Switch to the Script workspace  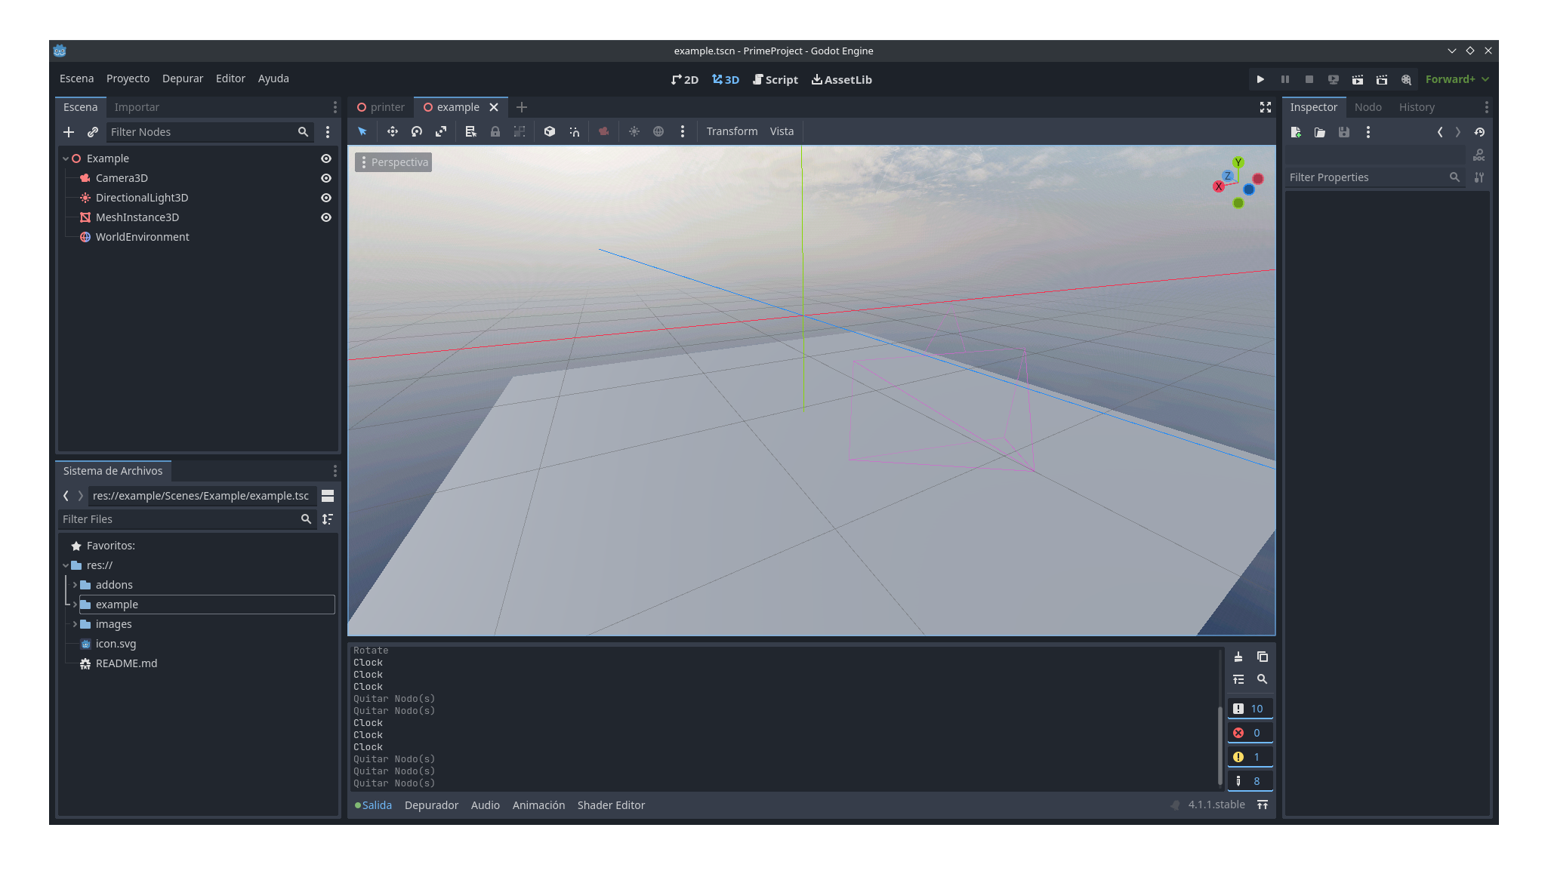776,79
